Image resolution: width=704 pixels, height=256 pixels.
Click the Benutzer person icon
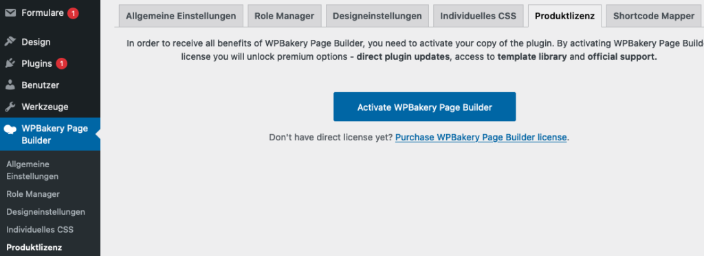click(10, 85)
